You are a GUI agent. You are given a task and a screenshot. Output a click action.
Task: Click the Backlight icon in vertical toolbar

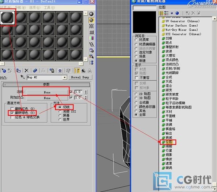pyautogui.click(x=91, y=20)
